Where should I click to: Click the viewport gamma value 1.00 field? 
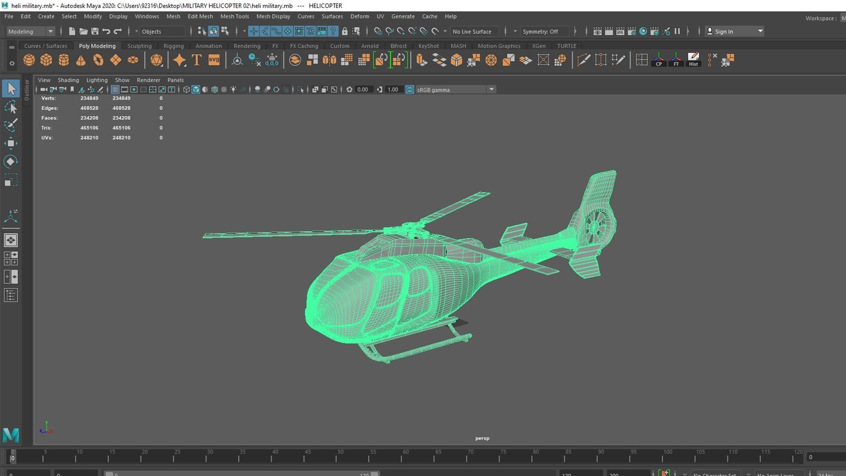coord(393,89)
